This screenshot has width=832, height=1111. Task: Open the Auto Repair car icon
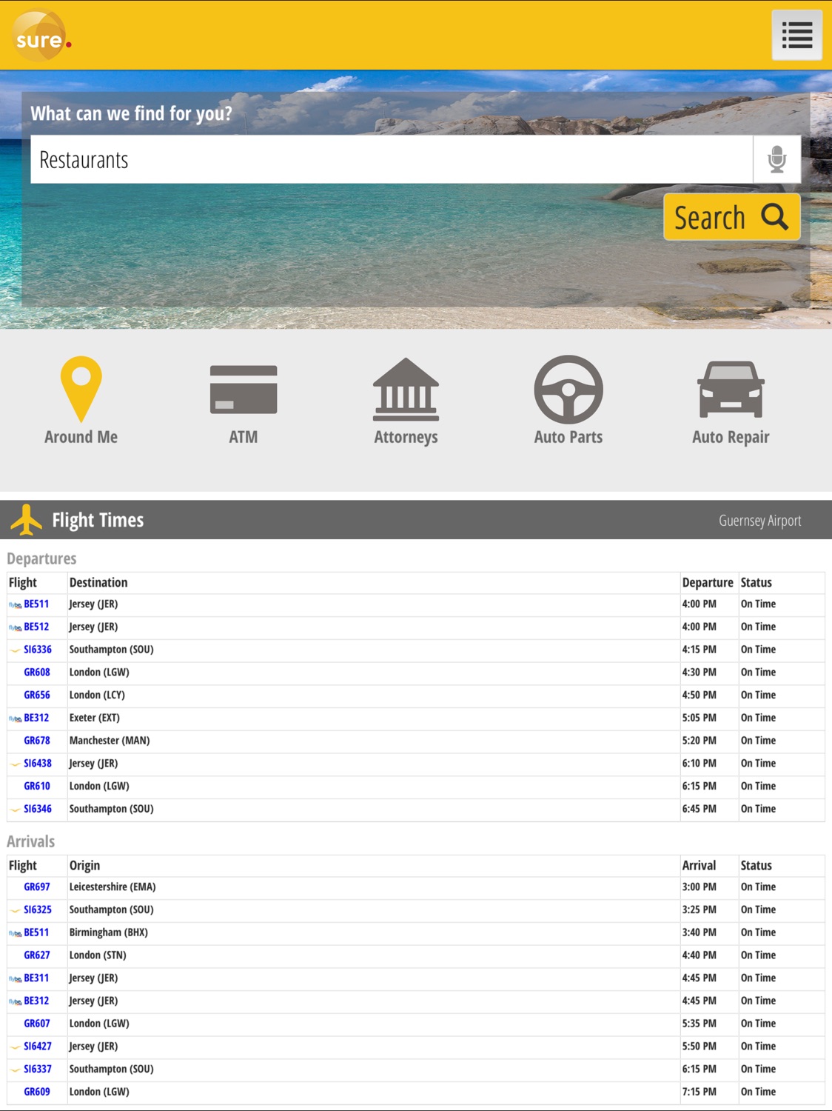tap(731, 390)
